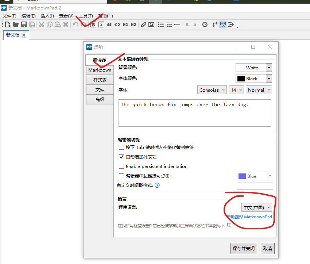Switch to 样式表 options tab

click(100, 80)
